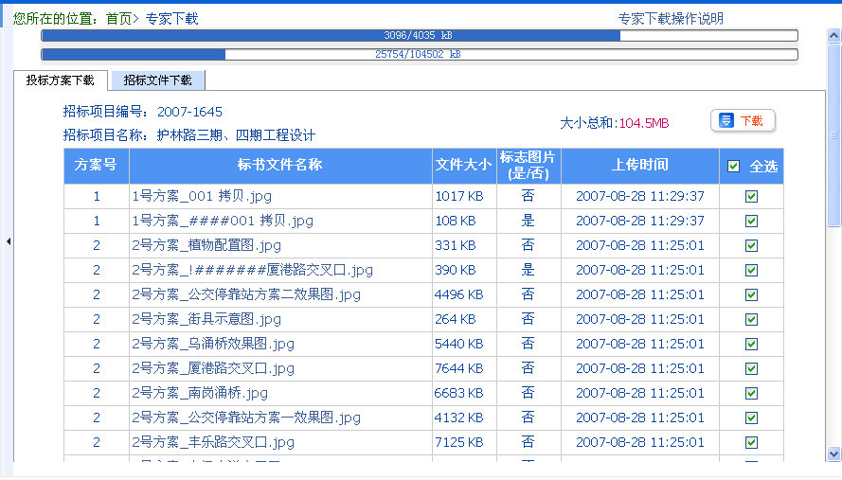The width and height of the screenshot is (842, 480).
Task: Click the 上传时间 column header
Action: point(640,166)
